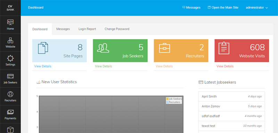Click the clipboard icon on Website Visits card
278x133 pixels.
pyautogui.click(x=224, y=48)
